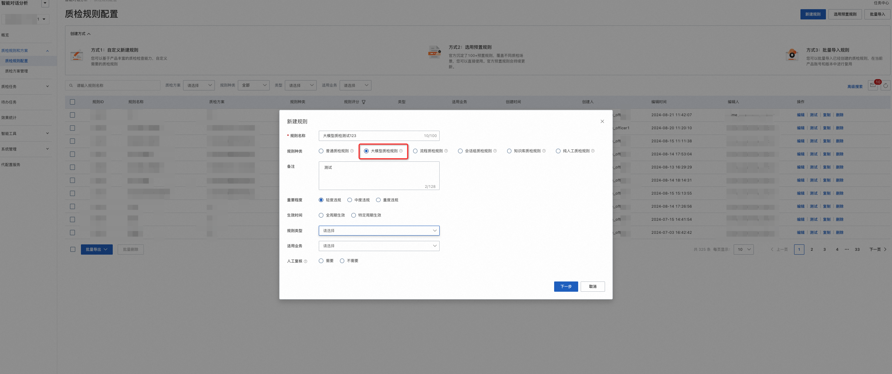Click 批量导入 button
This screenshot has width=892, height=374.
[x=877, y=14]
